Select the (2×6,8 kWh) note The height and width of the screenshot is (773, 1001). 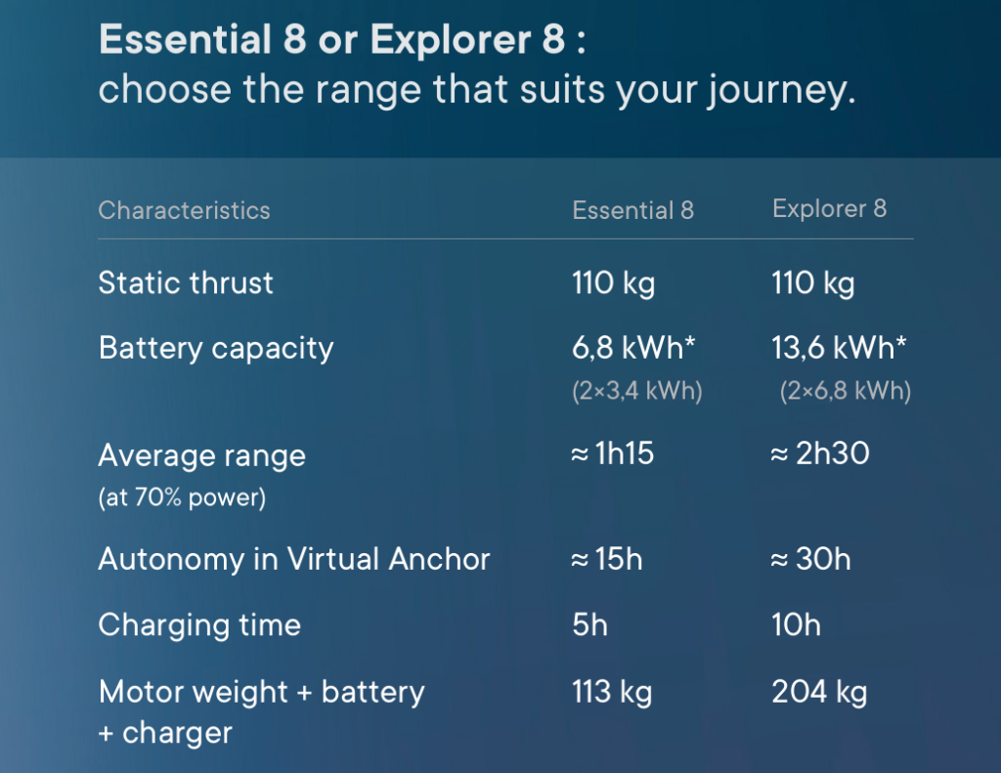(x=846, y=392)
